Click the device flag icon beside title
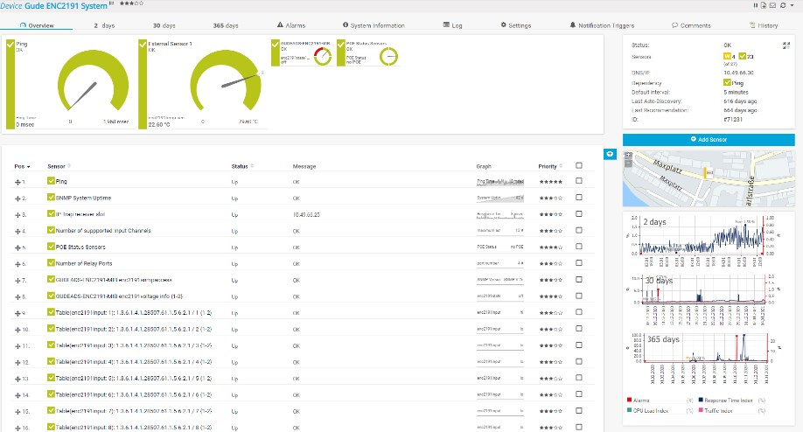Screen dimensions: 803x432 tap(112, 4)
